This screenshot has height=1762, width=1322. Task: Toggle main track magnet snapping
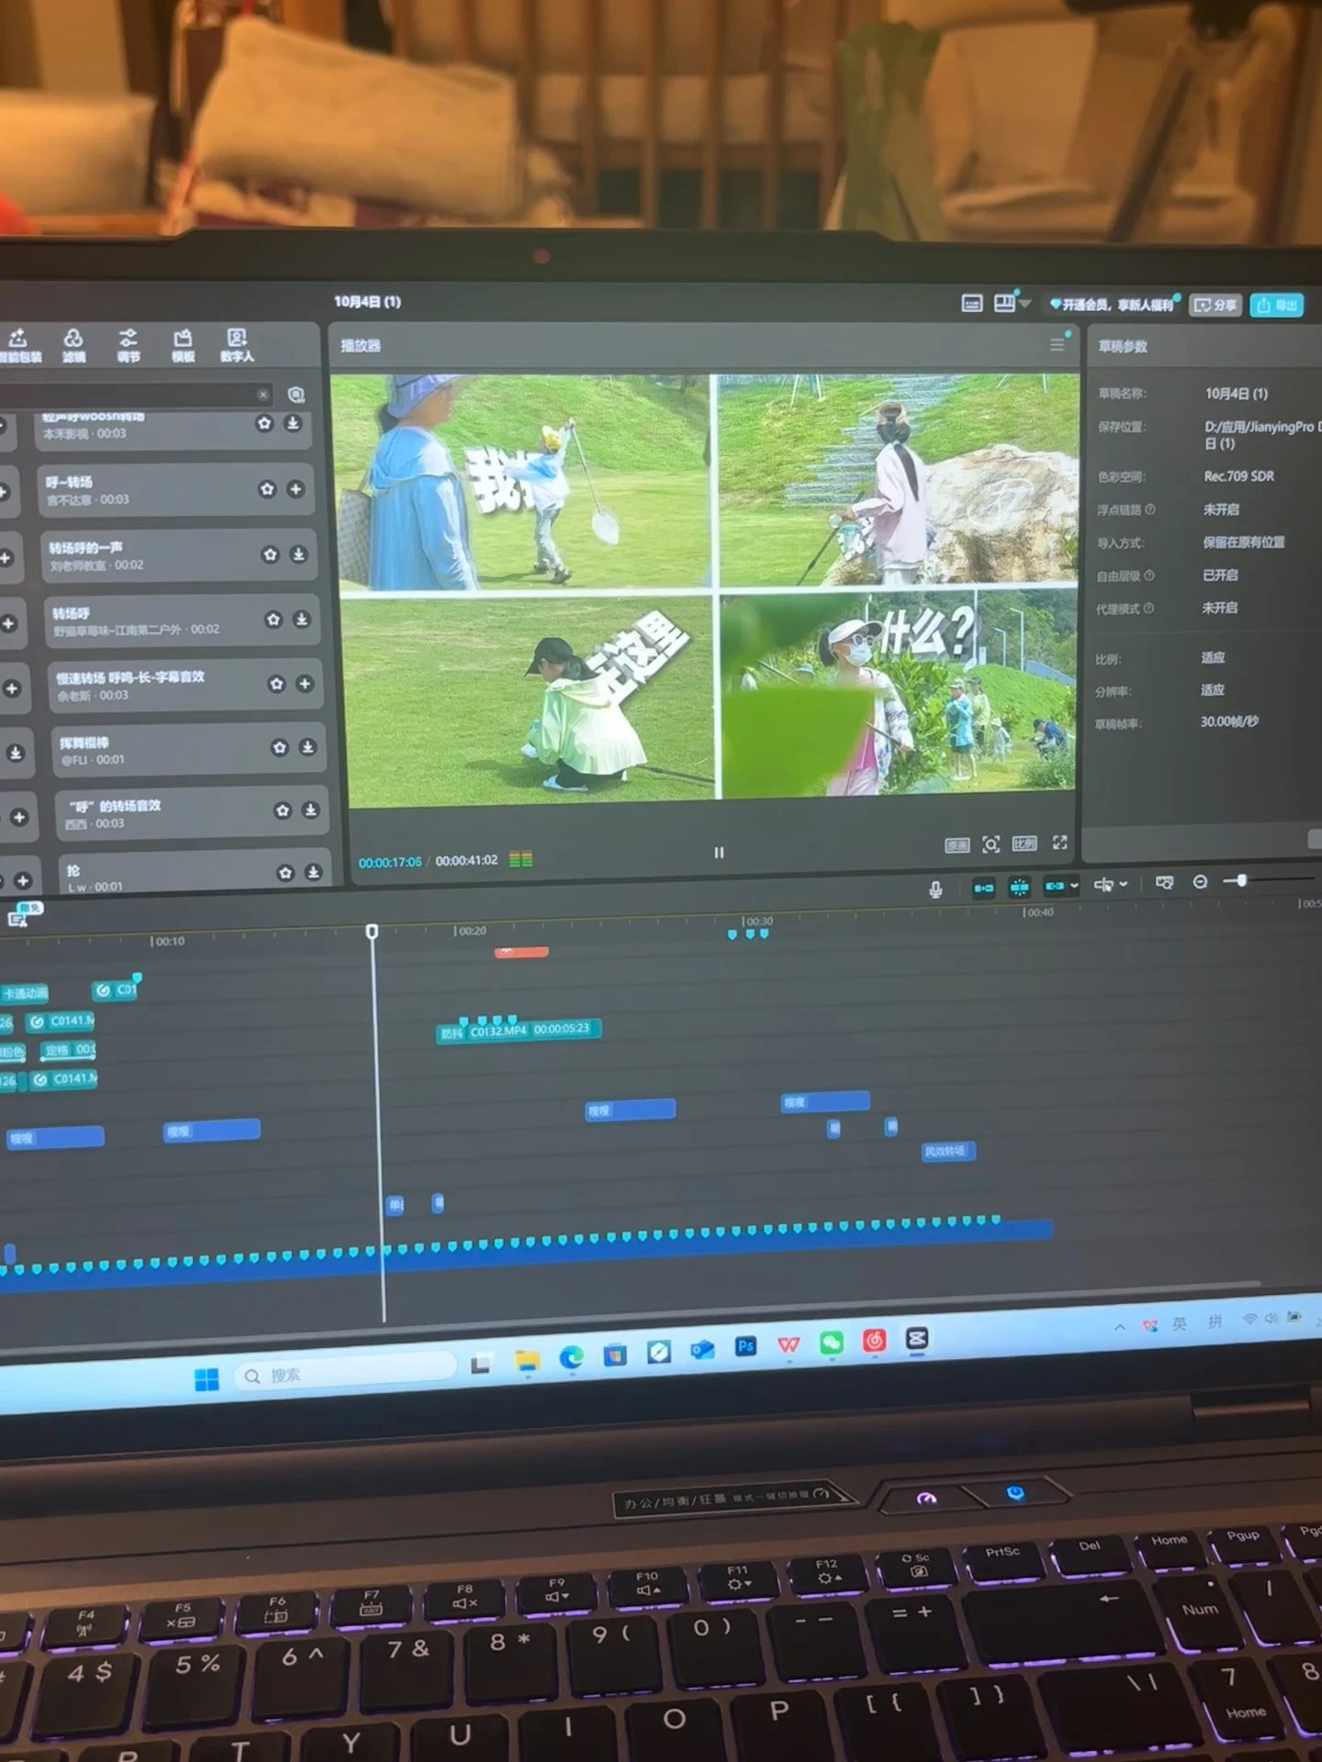983,887
